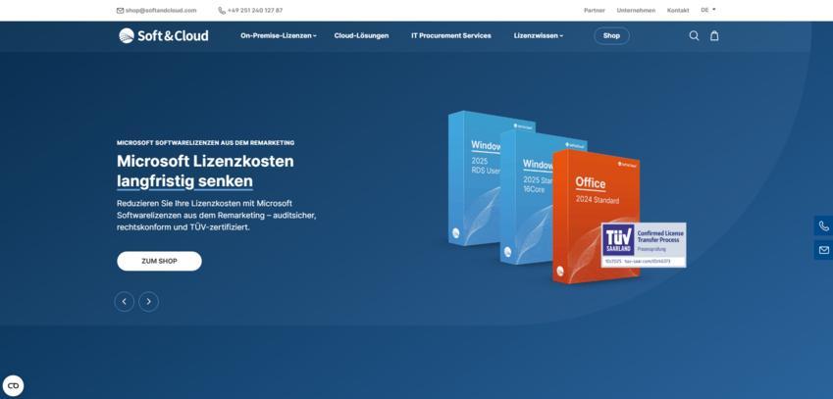Click the Soft&Cloud logo

(x=164, y=35)
